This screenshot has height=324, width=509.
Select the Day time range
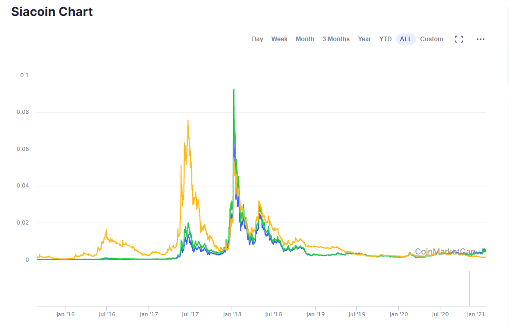(x=257, y=39)
